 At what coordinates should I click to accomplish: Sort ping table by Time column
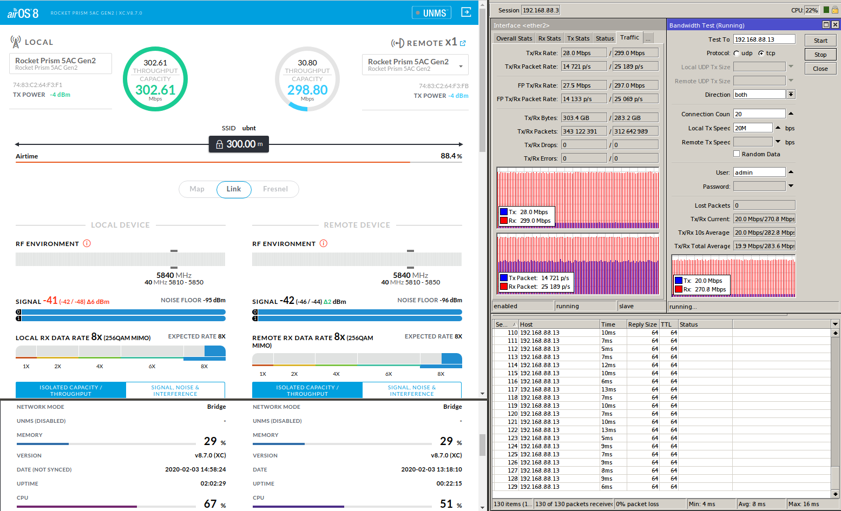pyautogui.click(x=613, y=324)
